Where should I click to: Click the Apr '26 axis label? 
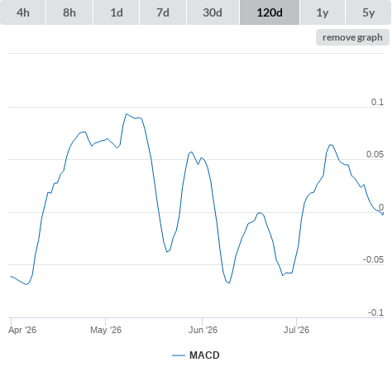tap(22, 330)
